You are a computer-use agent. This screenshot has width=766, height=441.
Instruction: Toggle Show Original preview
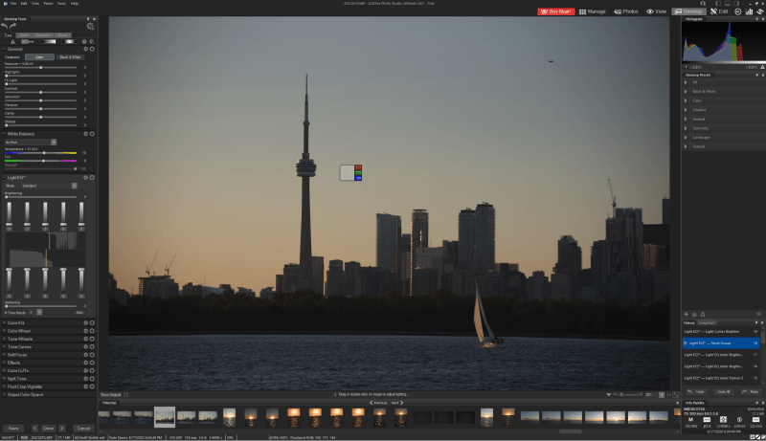[x=110, y=395]
